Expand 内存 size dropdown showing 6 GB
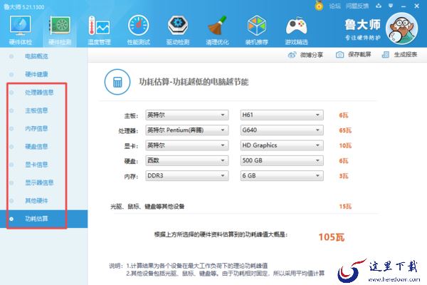The image size is (427, 285). pos(282,176)
